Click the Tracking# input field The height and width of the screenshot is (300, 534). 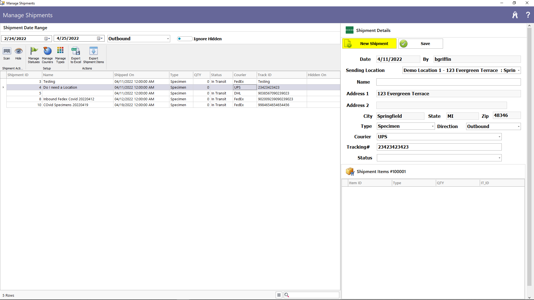pos(439,147)
